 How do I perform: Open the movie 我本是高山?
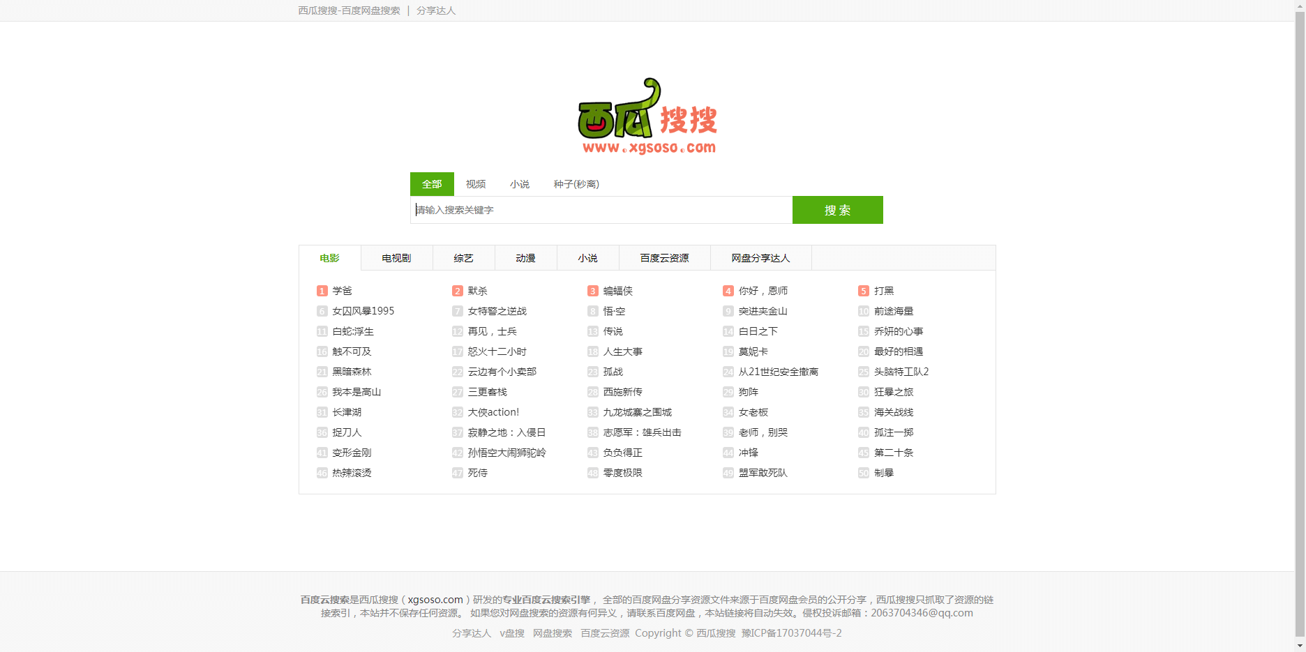[x=357, y=392]
